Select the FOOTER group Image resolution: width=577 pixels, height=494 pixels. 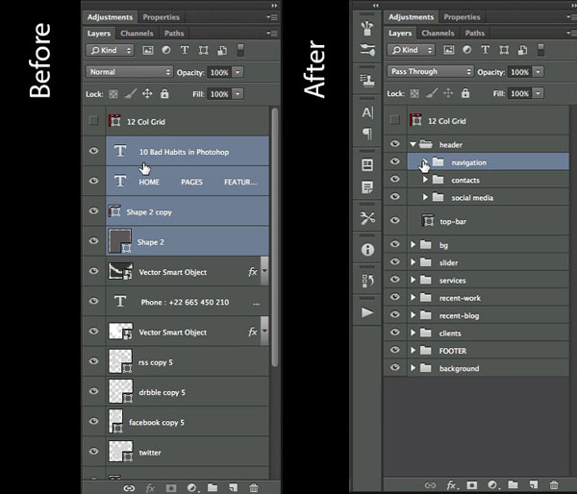pyautogui.click(x=452, y=351)
